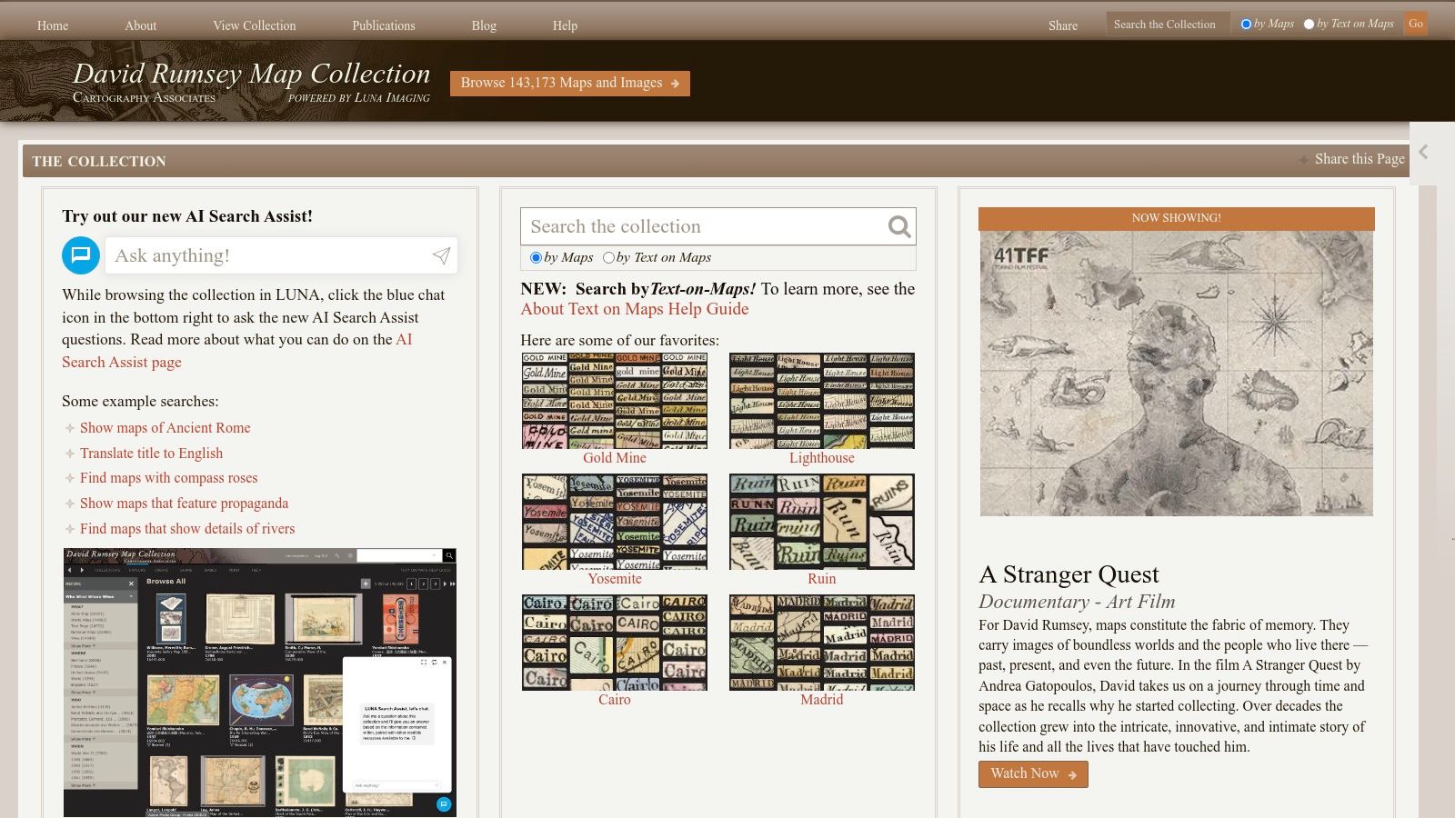Open the Gold Mine favorite thumbnail
1455x818 pixels.
(615, 400)
